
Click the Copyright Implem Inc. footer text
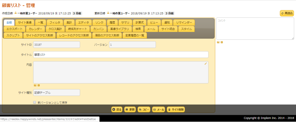pos(269,118)
